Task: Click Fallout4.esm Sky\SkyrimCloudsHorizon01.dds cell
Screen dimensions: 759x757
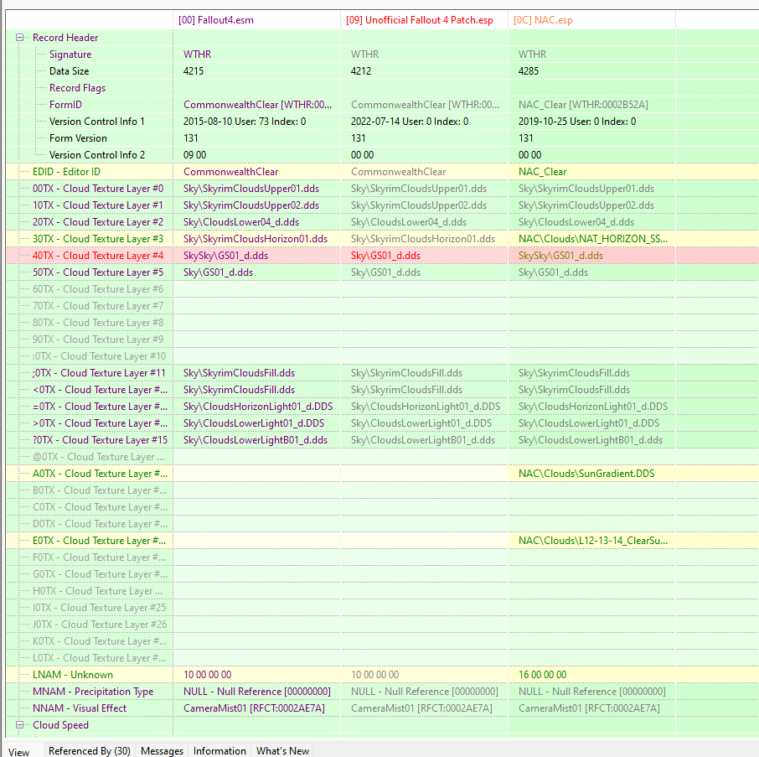Action: (256, 239)
